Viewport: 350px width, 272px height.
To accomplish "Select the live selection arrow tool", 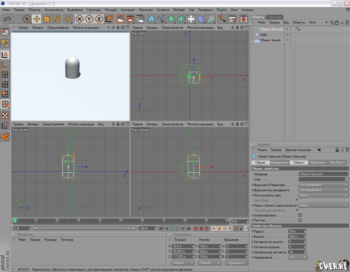I will [27, 19].
